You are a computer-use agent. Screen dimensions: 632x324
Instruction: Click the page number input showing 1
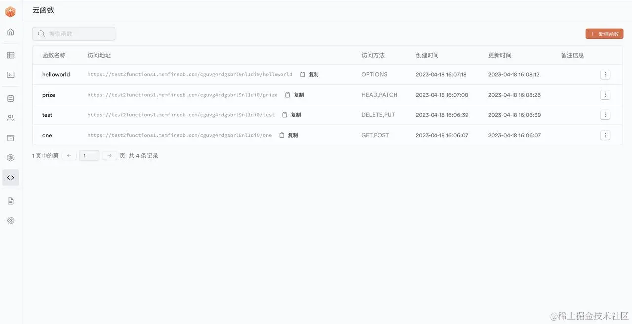click(89, 155)
